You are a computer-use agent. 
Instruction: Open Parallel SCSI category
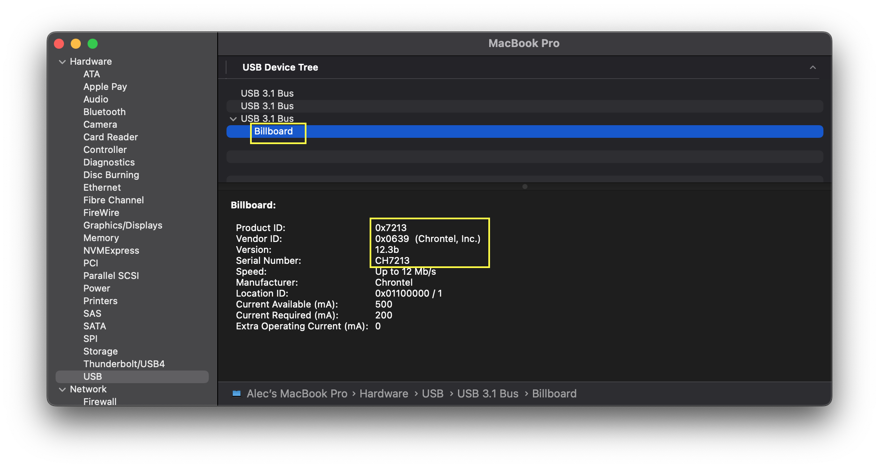(111, 276)
